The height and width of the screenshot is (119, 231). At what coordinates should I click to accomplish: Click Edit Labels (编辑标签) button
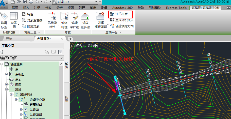pyautogui.click(x=4, y=20)
